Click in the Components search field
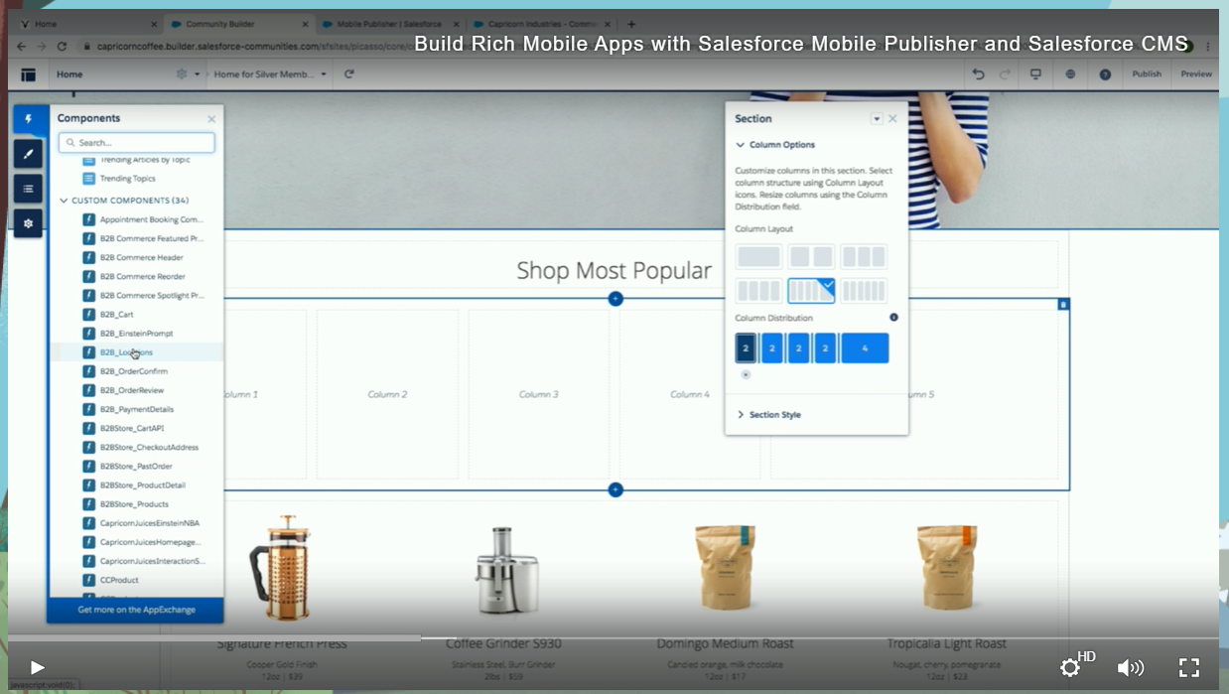1229x694 pixels. [x=136, y=143]
